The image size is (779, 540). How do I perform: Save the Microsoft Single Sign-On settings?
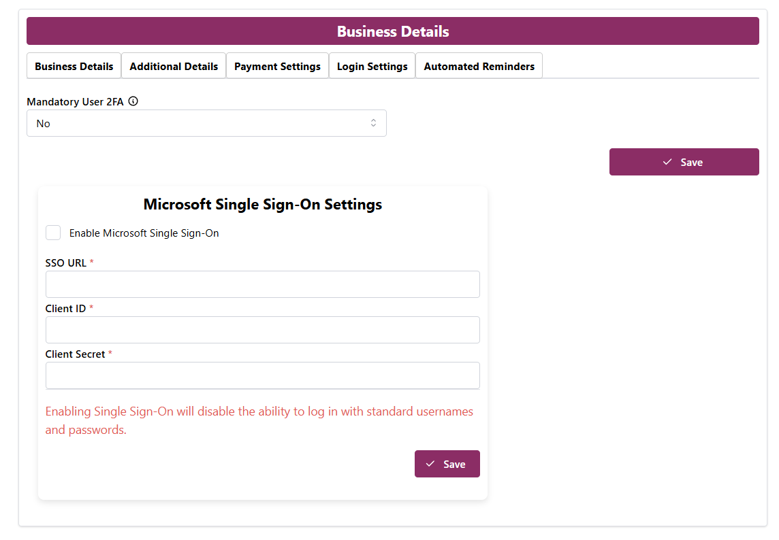pyautogui.click(x=447, y=464)
